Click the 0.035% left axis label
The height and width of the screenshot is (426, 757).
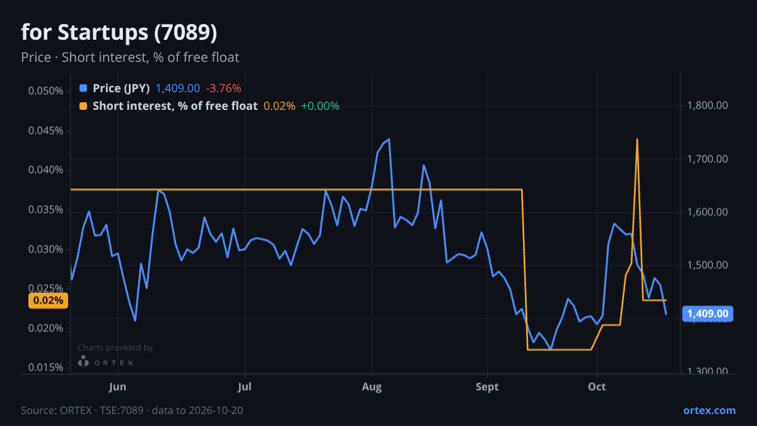tap(46, 210)
